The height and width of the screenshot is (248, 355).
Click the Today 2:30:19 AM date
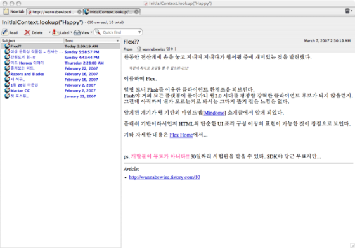point(81,46)
